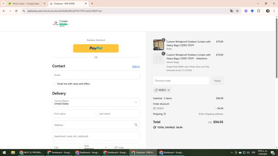Click the Total $94.05 amount
Screen dimensions: 278x156
tap(218, 122)
